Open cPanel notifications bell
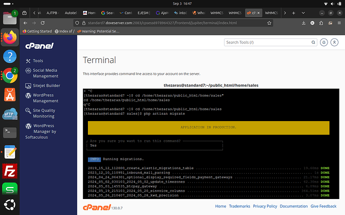345x215 pixels. [x=324, y=42]
